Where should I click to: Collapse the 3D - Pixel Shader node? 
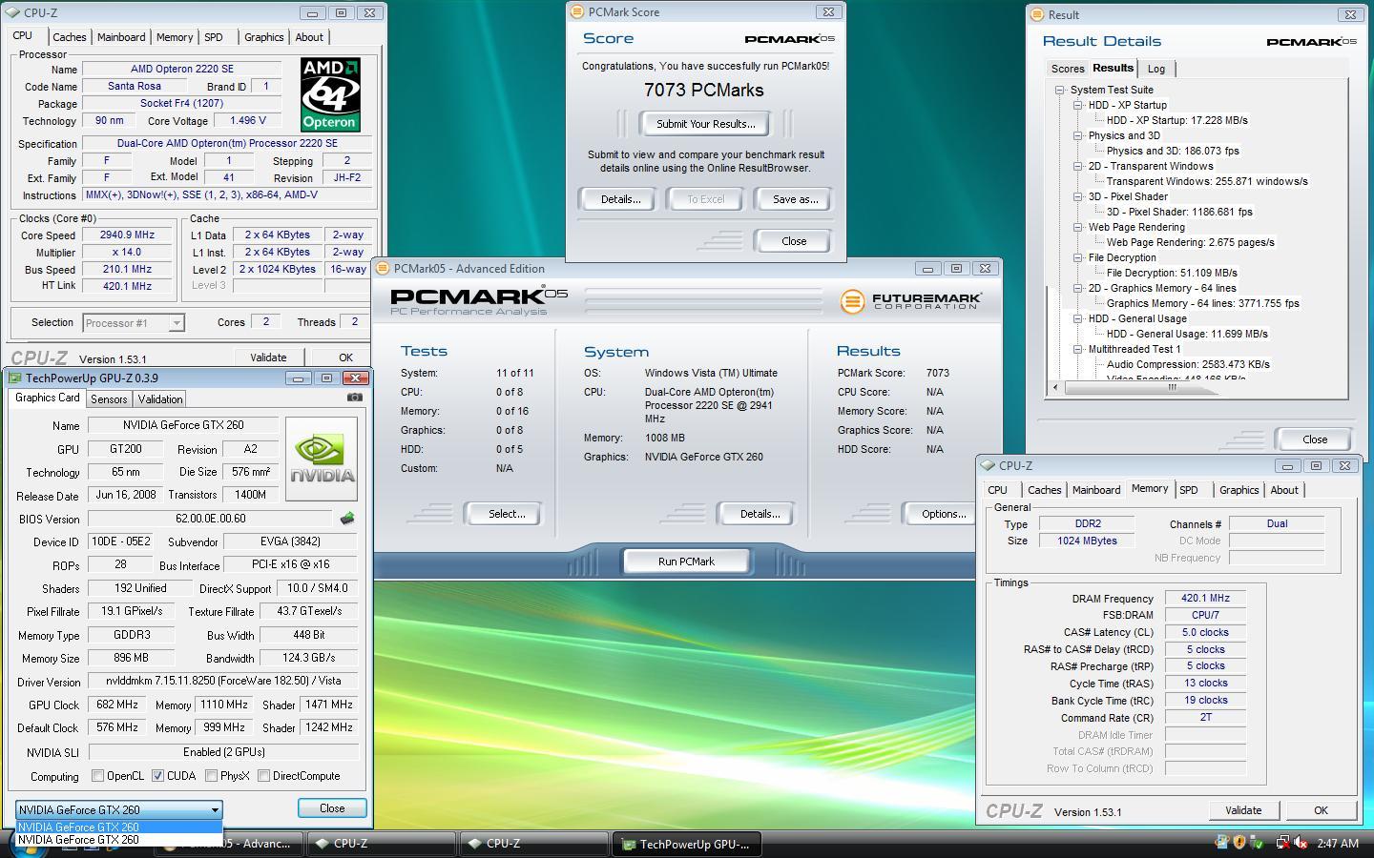coord(1077,196)
